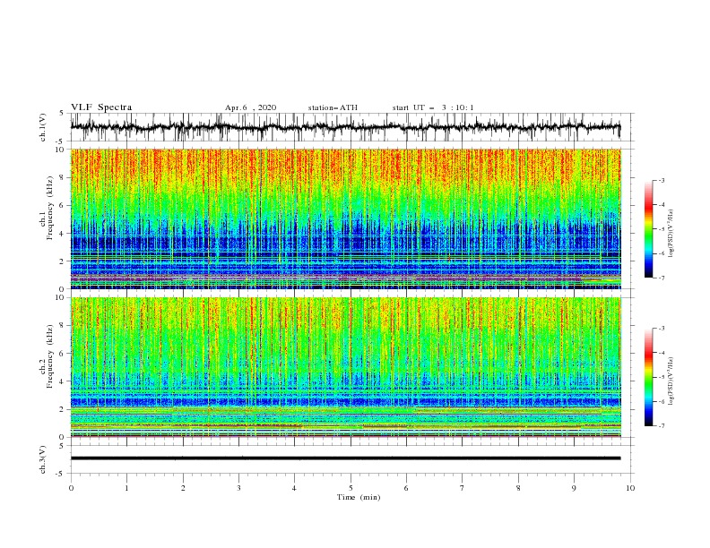710x548 pixels.
Task: Click the "VLF Spectra" plot title
Action: (x=101, y=107)
